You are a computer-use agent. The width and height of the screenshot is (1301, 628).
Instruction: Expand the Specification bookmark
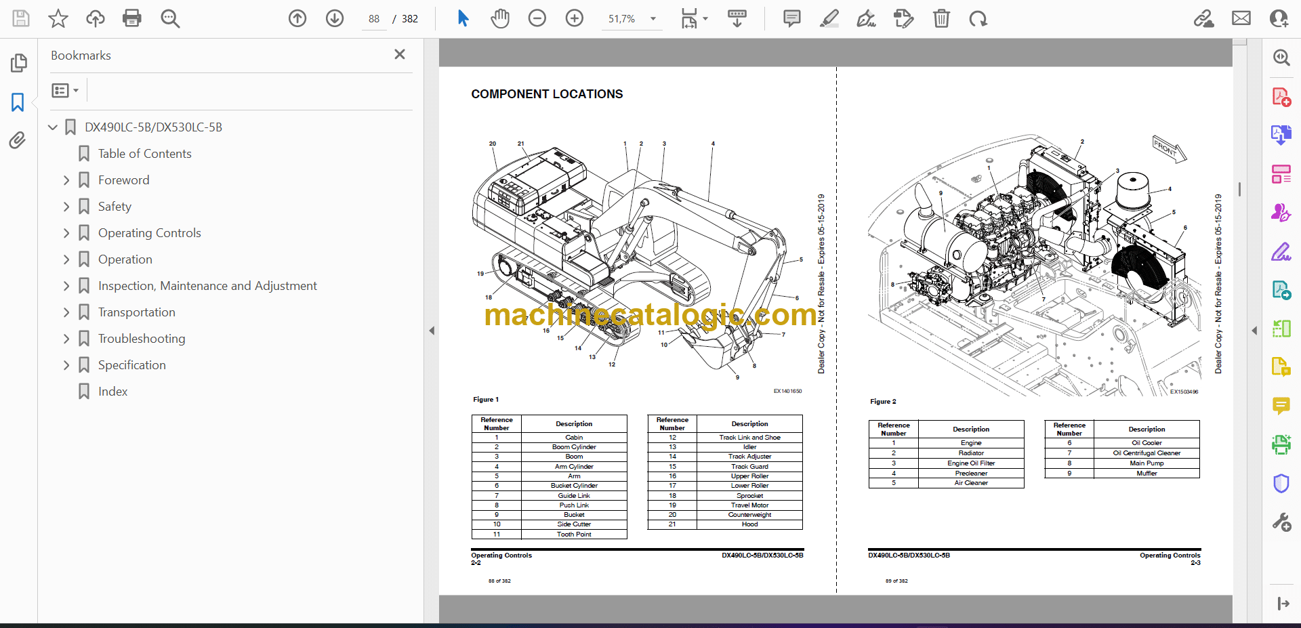click(66, 365)
